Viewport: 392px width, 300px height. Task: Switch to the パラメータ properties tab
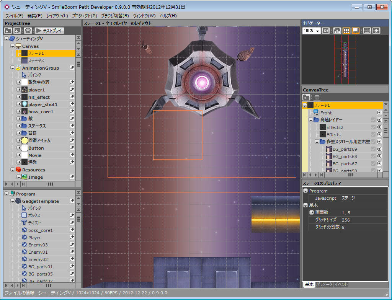[x=324, y=284]
